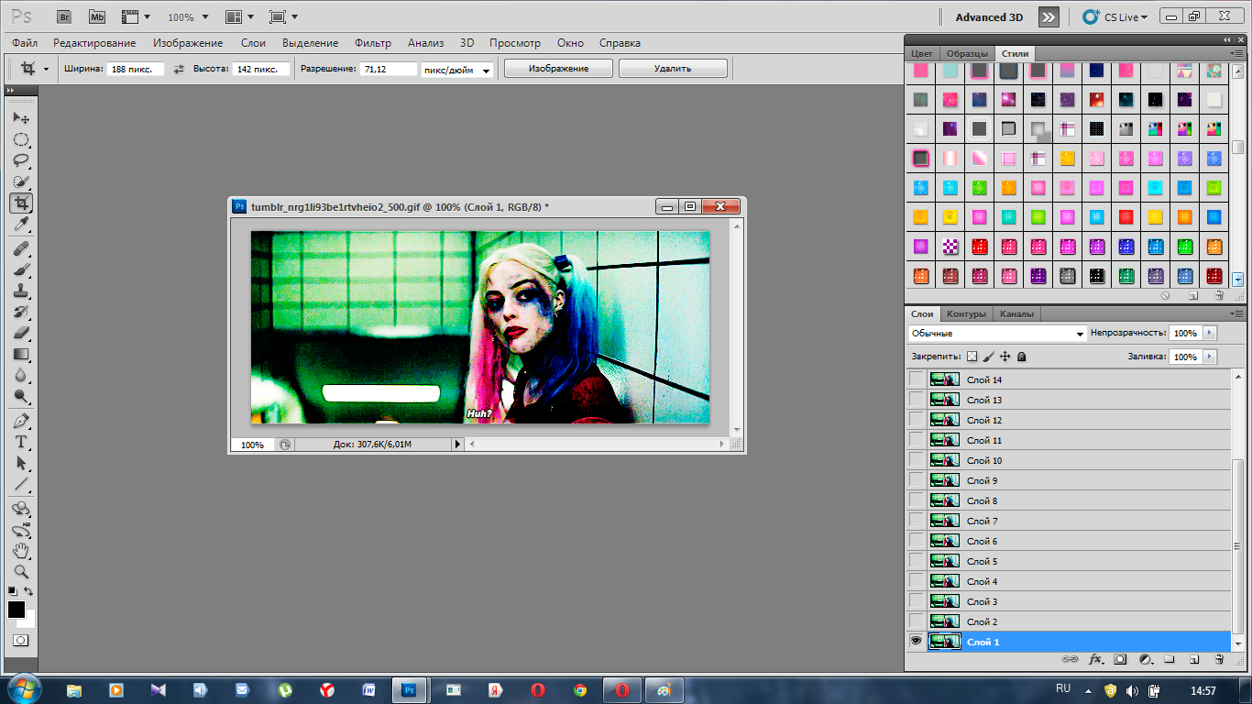1252x704 pixels.
Task: Open пикс/дюйм resolution units dropdown
Action: (456, 69)
